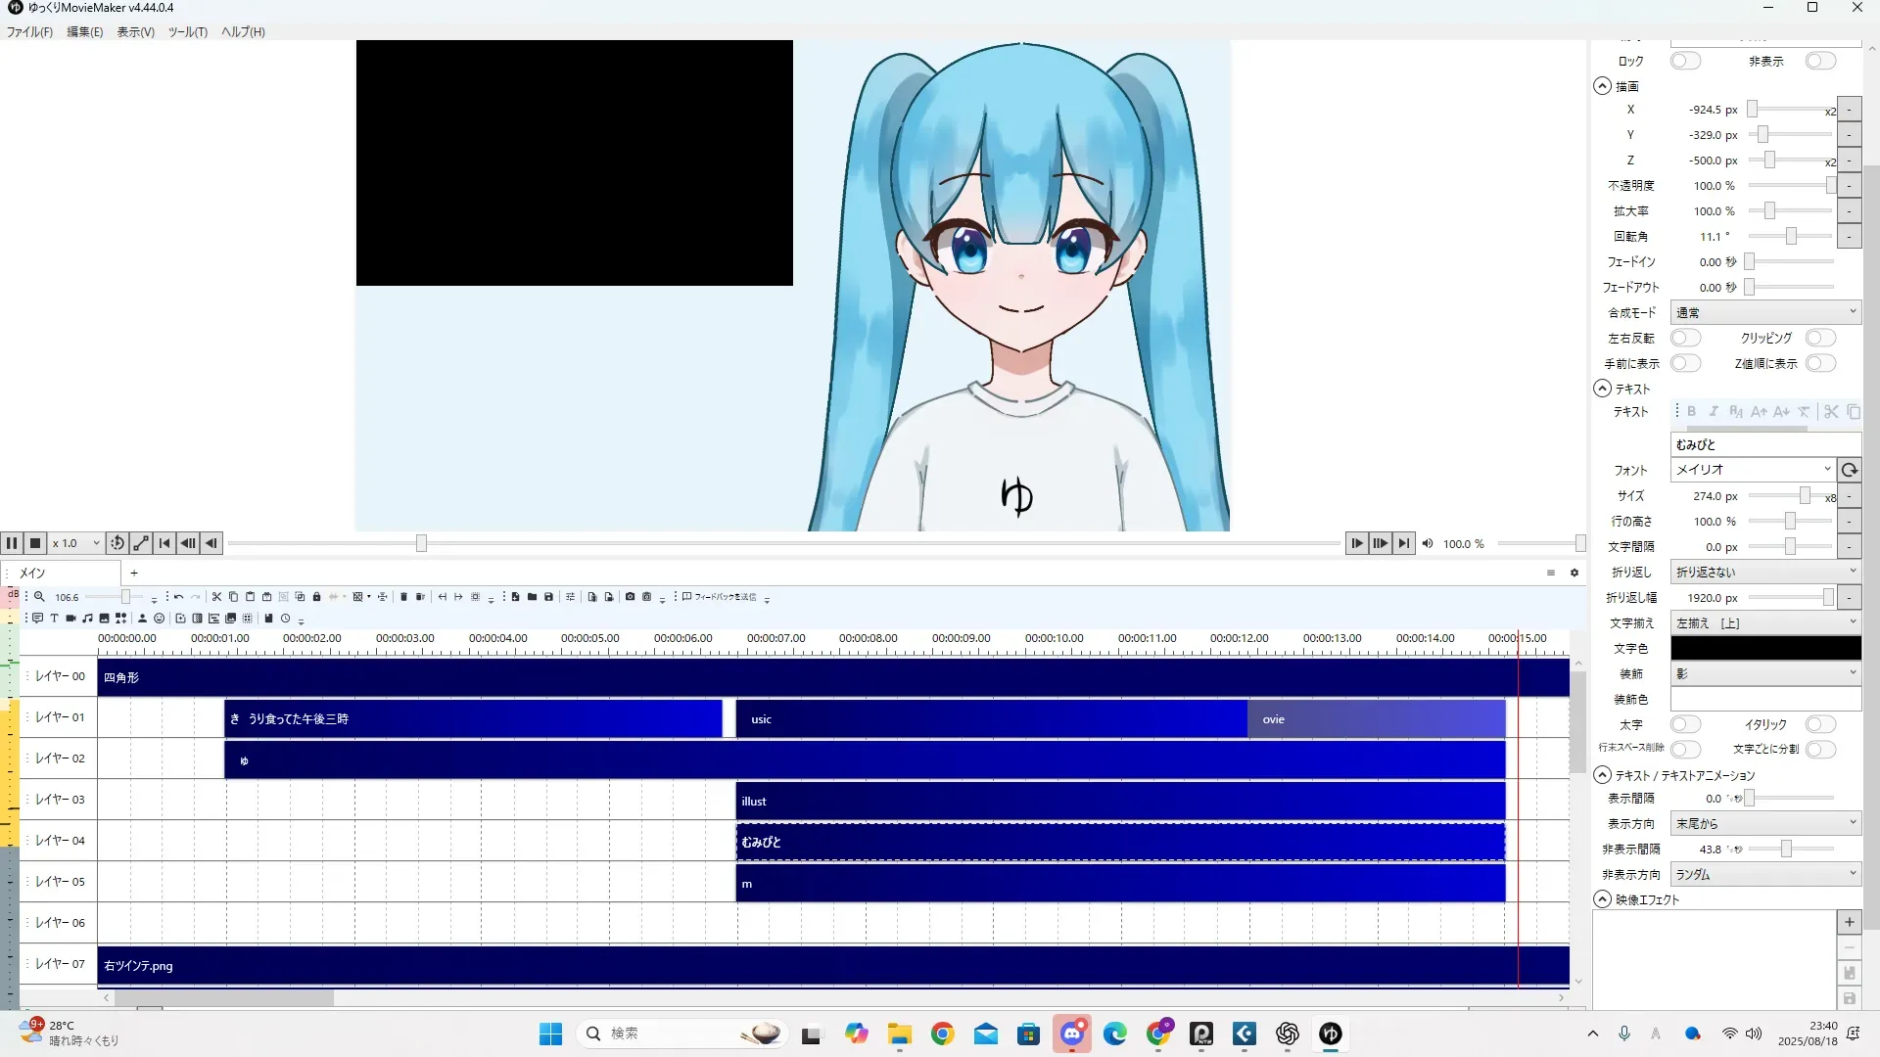Click the save project floppy disk icon
Screen dimensions: 1880x1057
point(548,597)
